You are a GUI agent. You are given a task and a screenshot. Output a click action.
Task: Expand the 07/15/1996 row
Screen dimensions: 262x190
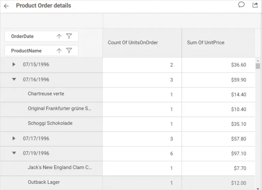[x=14, y=64]
